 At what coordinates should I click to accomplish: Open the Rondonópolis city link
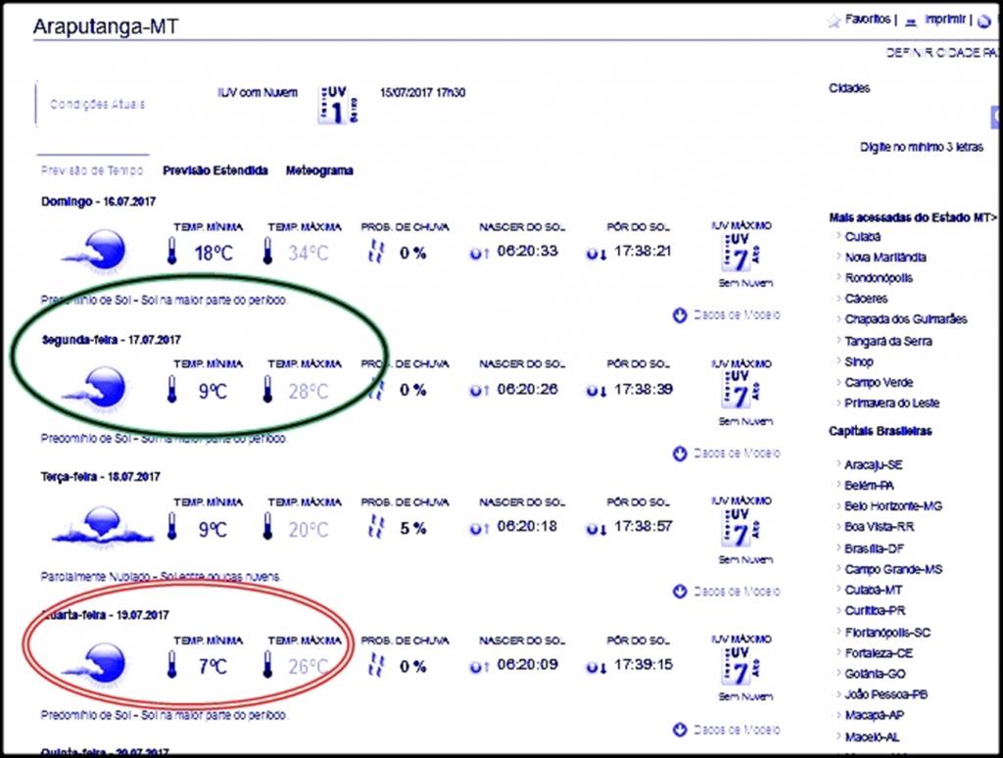point(878,278)
